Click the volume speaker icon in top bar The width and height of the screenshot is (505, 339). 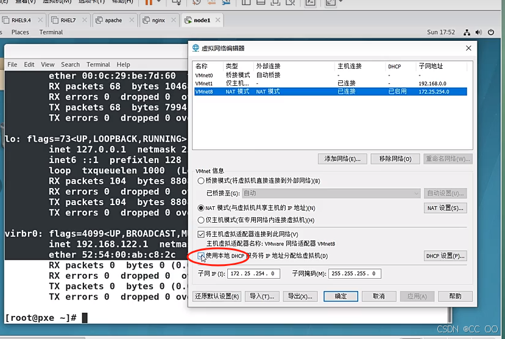[479, 32]
